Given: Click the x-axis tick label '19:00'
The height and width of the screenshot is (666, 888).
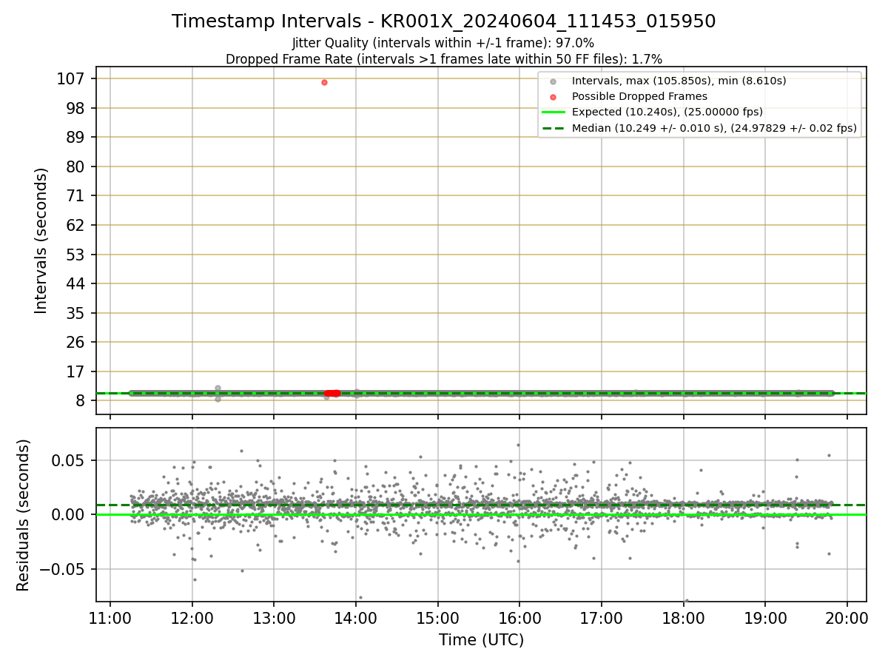Looking at the screenshot, I should (764, 619).
